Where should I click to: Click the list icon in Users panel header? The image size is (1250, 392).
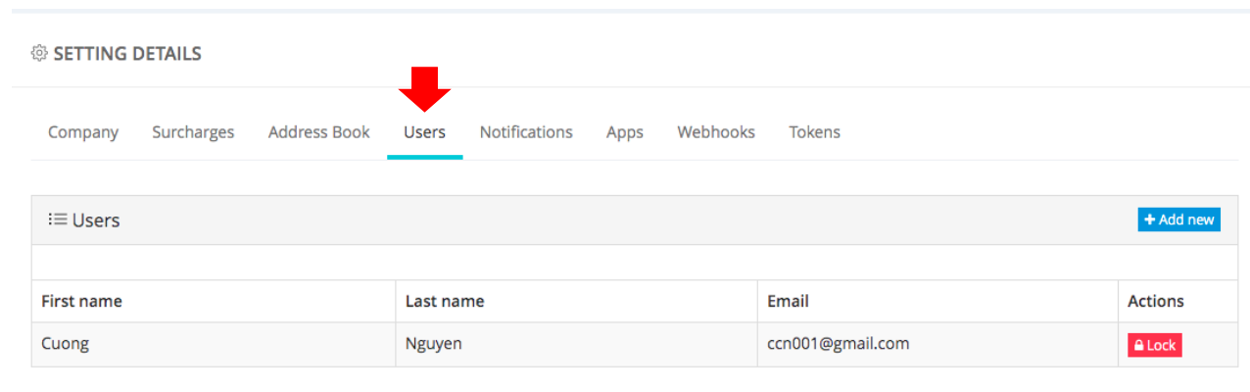click(57, 220)
